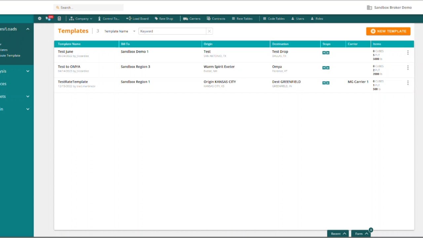The image size is (423, 238).
Task: Open Contracts from the navigation bar
Action: pos(216,19)
